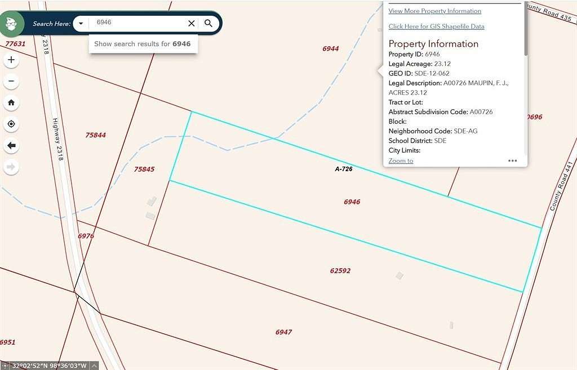
Task: Zoom in using the plus button
Action: coord(11,60)
